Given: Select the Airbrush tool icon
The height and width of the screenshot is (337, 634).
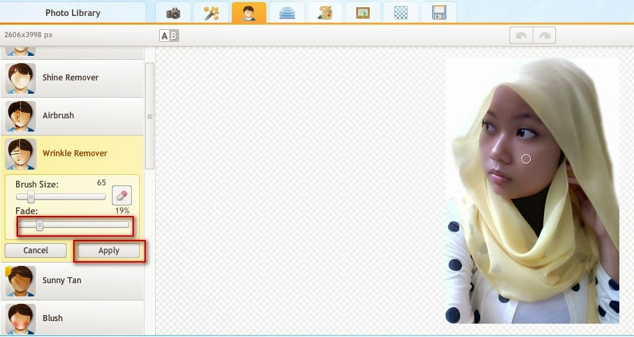Looking at the screenshot, I should pyautogui.click(x=21, y=116).
